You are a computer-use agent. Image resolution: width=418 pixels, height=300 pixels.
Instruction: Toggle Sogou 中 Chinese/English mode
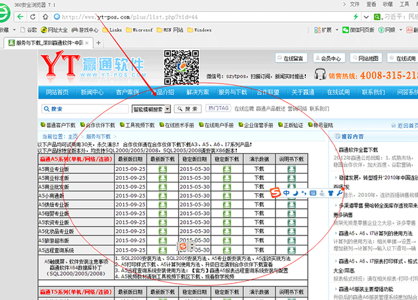click(x=286, y=193)
